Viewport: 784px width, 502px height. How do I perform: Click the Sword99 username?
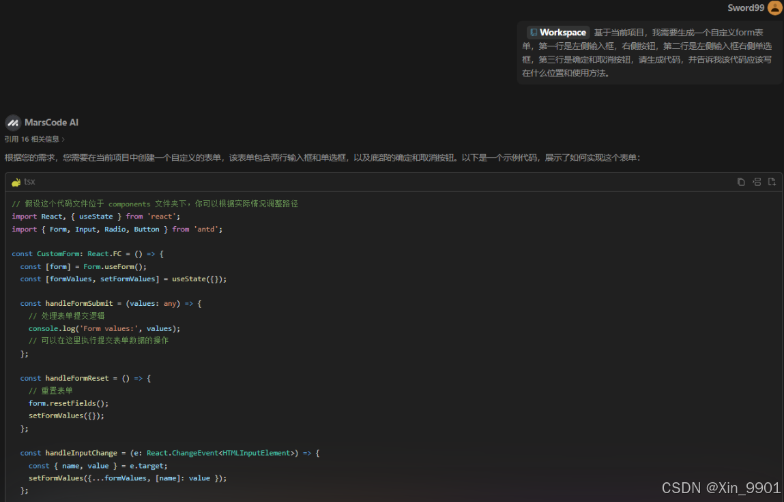pos(746,8)
